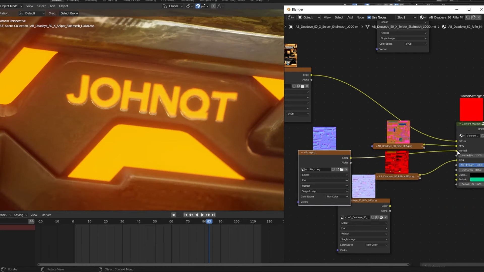This screenshot has width=484, height=272.
Task: Jump to the timeline start frame
Action: 186,215
